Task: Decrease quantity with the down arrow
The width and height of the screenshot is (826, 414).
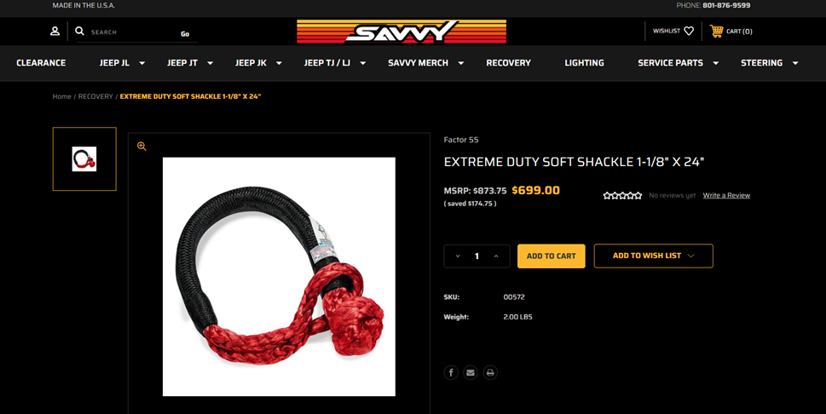Action: pos(458,256)
